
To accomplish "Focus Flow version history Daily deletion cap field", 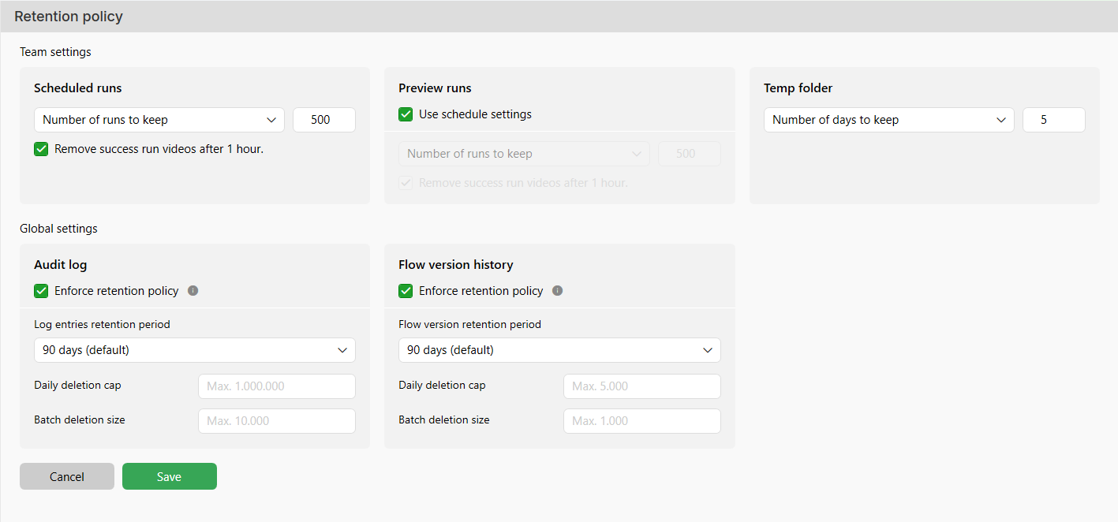I will pos(641,386).
